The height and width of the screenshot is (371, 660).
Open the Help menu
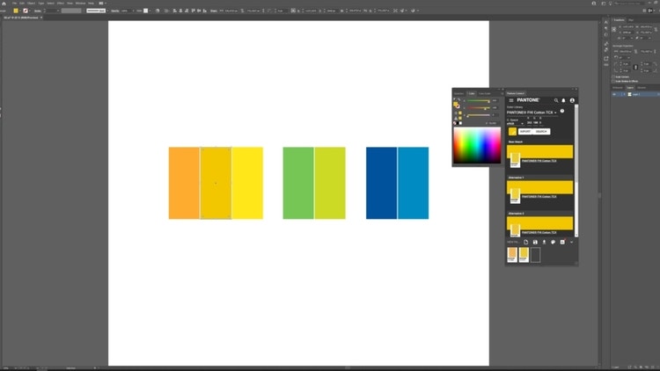[91, 3]
